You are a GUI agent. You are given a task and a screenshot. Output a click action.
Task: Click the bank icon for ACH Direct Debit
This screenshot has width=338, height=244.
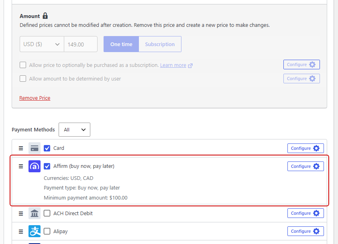point(35,214)
